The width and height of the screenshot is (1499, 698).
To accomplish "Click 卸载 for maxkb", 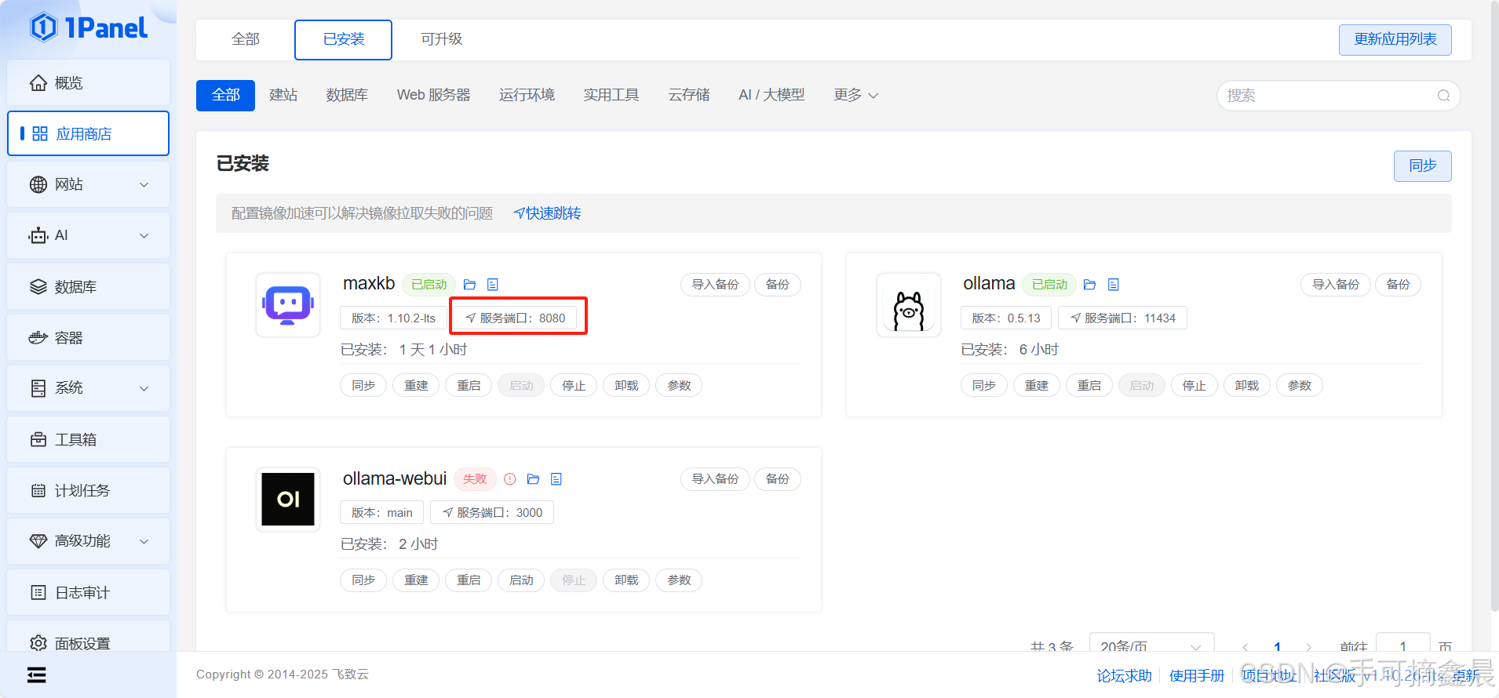I will [x=626, y=386].
